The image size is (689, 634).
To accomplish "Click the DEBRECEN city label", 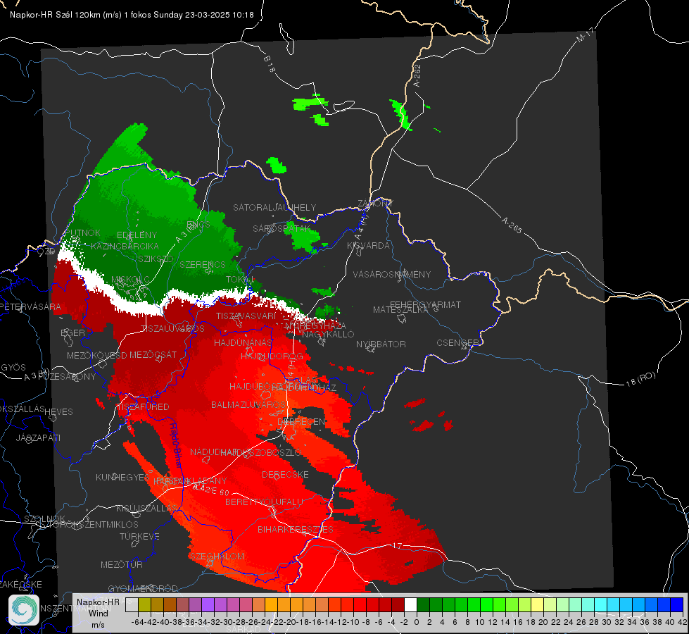I will click(x=301, y=421).
